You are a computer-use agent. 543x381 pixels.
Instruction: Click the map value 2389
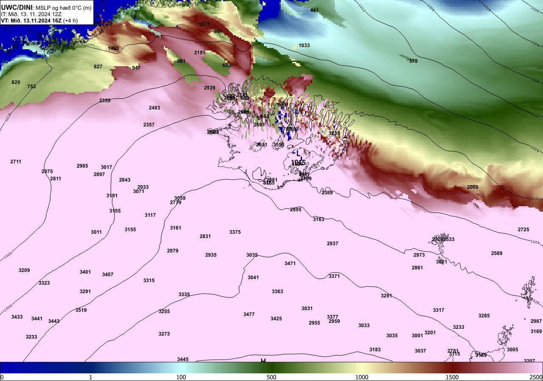327,193
